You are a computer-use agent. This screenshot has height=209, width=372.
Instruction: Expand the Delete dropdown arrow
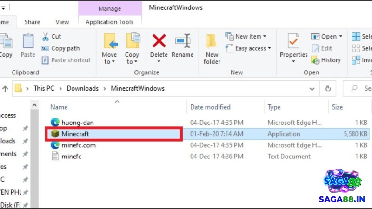[x=159, y=62]
